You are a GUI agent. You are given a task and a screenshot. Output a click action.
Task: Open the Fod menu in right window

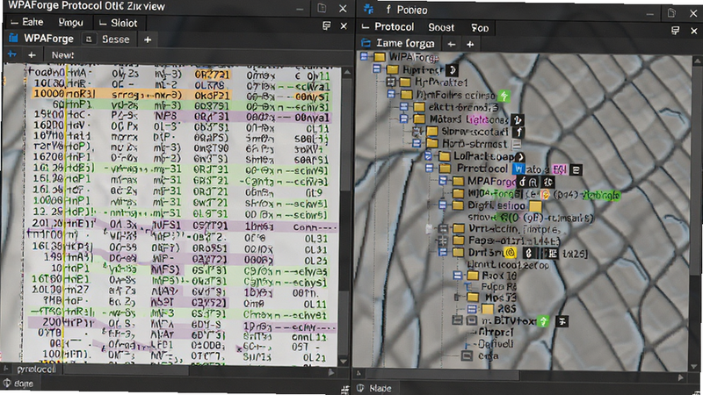pyautogui.click(x=480, y=28)
